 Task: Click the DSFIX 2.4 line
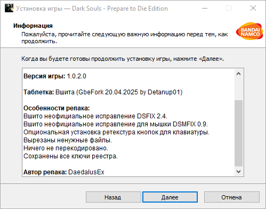click(x=95, y=116)
